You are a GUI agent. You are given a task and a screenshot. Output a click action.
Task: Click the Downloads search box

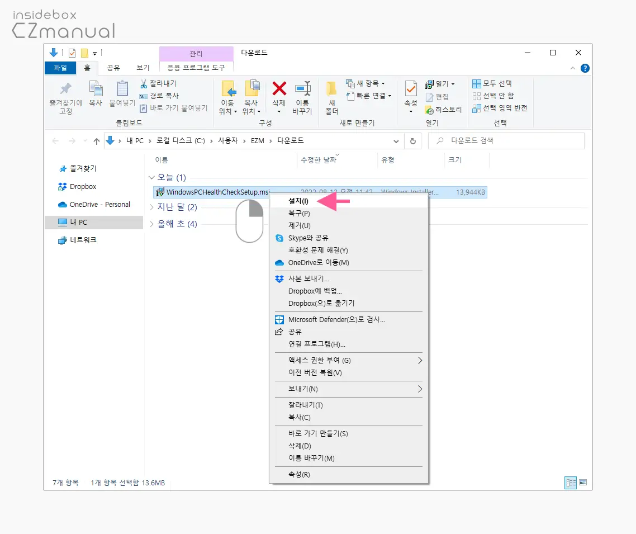coord(506,141)
